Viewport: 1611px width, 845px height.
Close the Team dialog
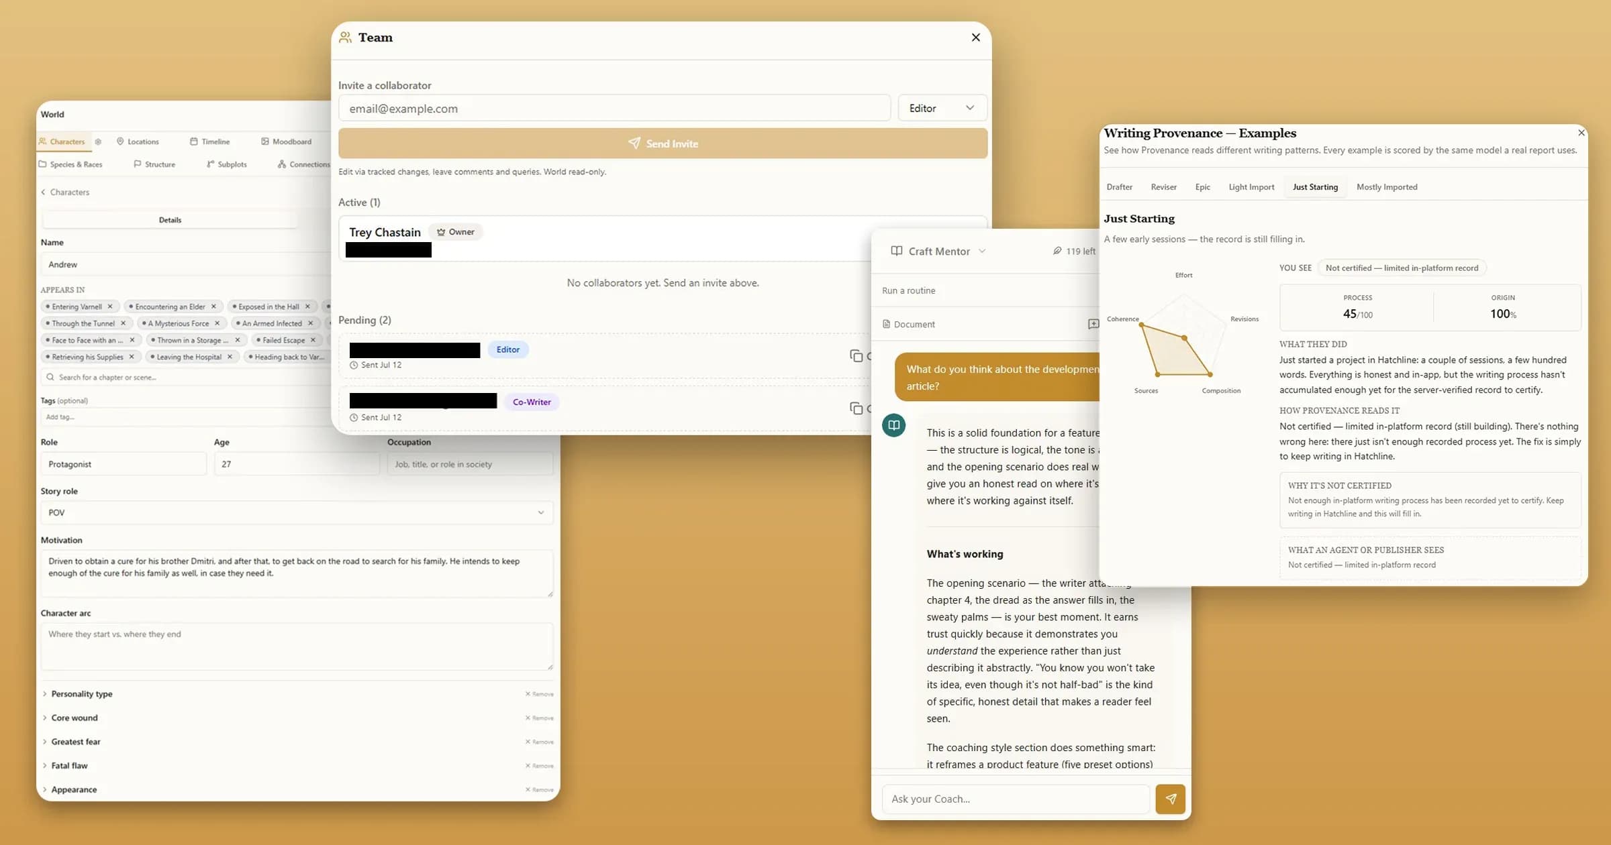coord(975,38)
